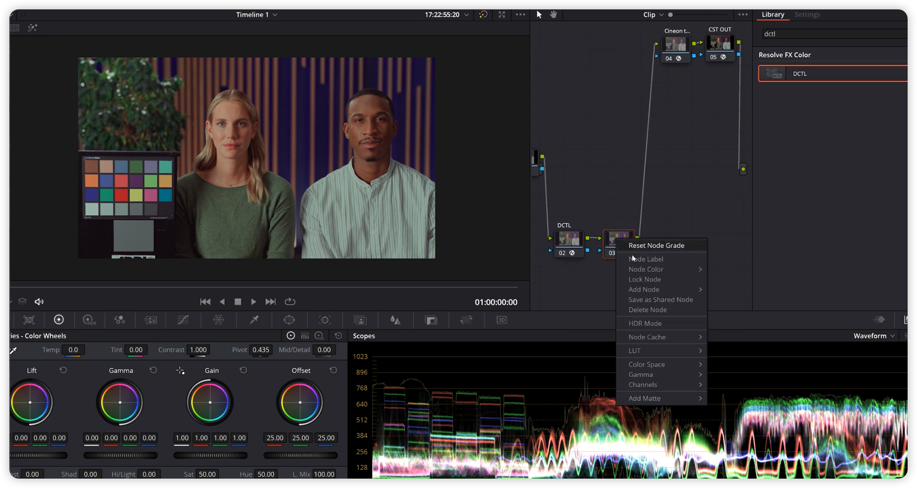Select the DCTL effect in Library
917x488 pixels.
pos(833,74)
